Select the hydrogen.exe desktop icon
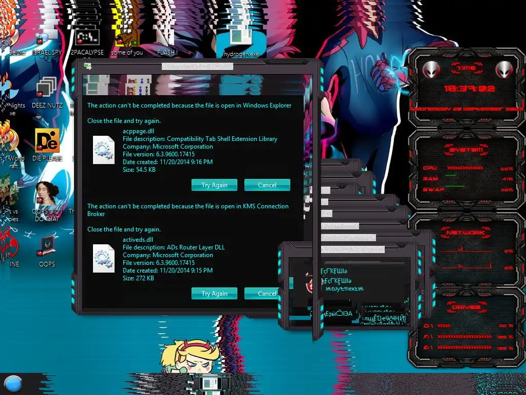The width and height of the screenshot is (526, 395). pos(241,43)
